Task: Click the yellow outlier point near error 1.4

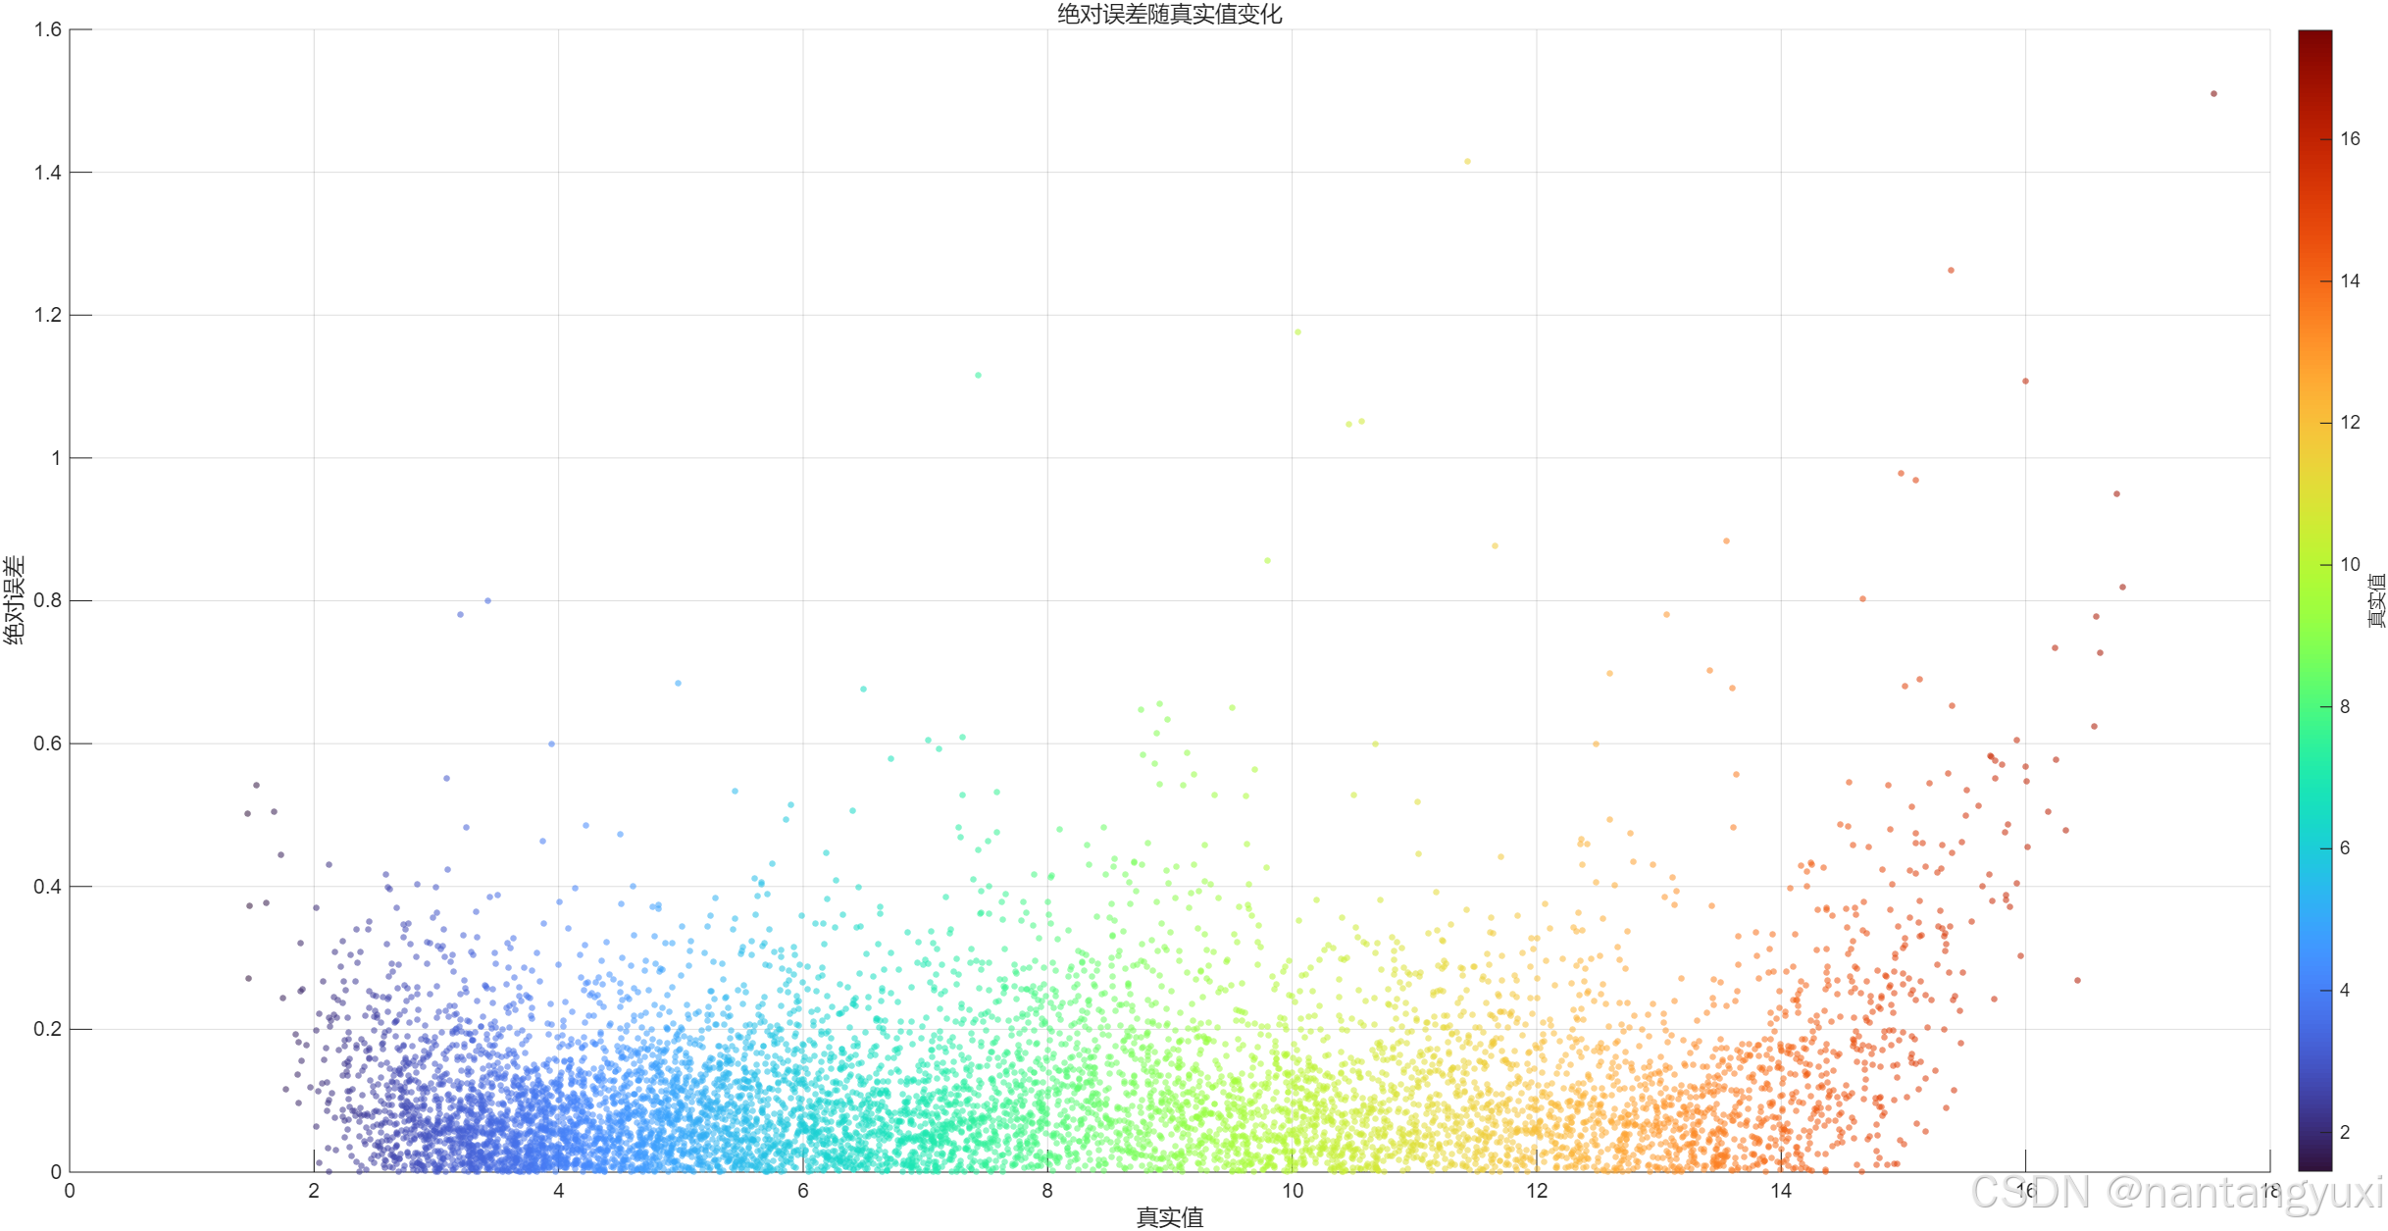Action: tap(1467, 162)
